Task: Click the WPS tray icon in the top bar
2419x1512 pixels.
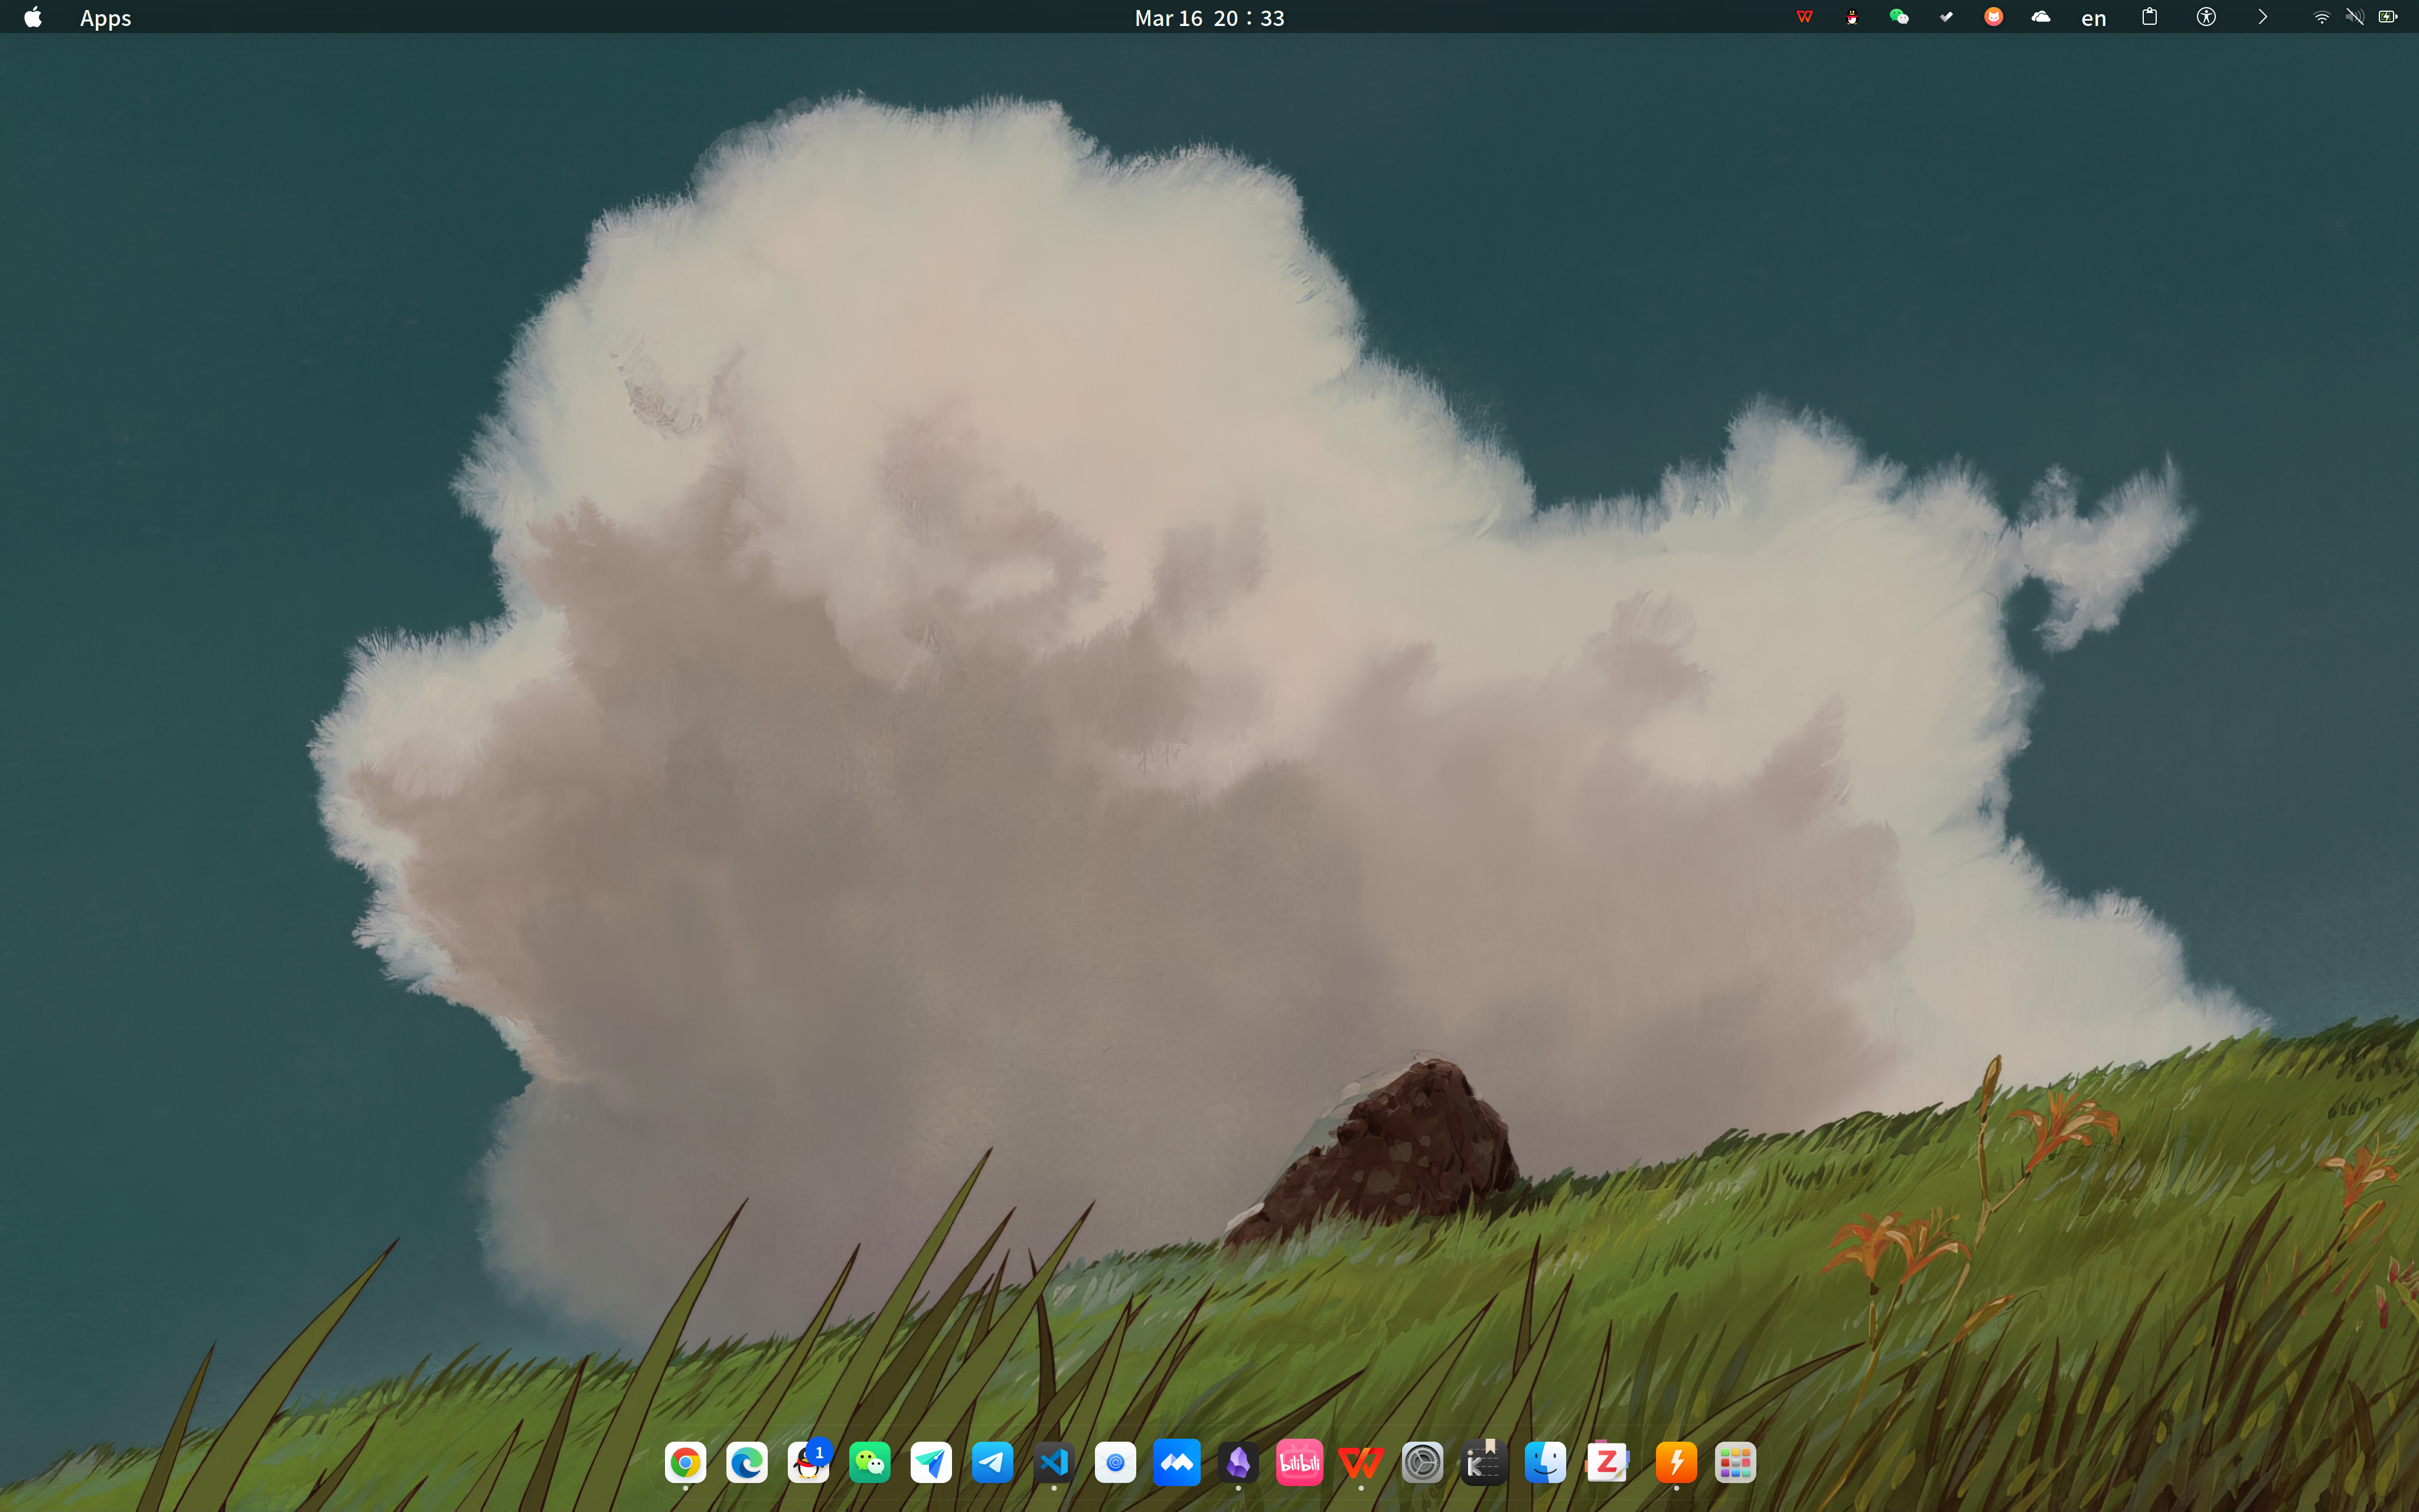Action: 1804,17
